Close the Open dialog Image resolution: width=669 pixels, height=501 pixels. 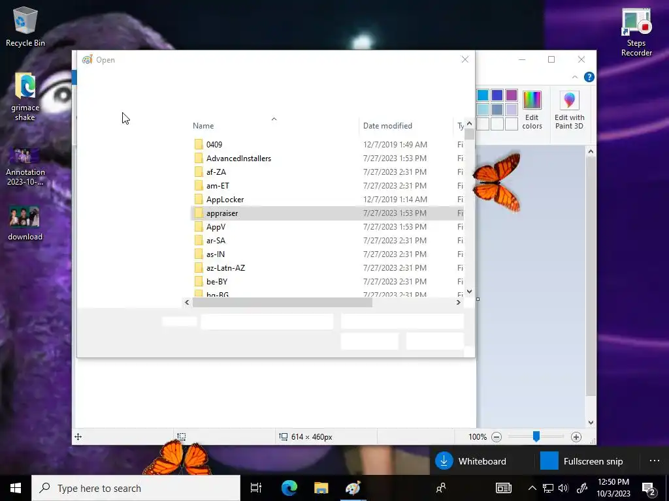click(465, 59)
